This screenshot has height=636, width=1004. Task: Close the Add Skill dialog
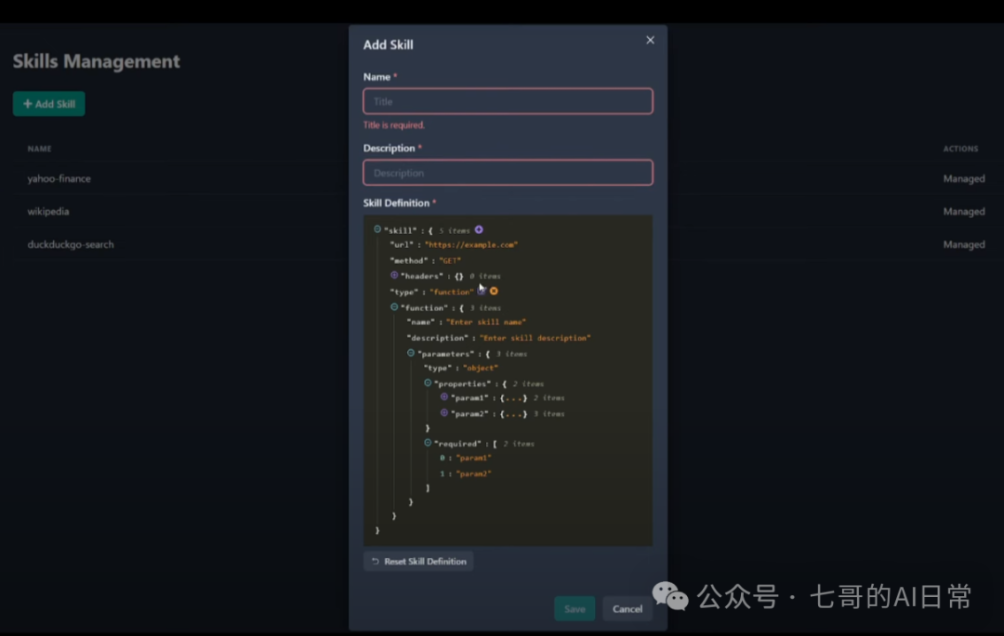pos(650,40)
